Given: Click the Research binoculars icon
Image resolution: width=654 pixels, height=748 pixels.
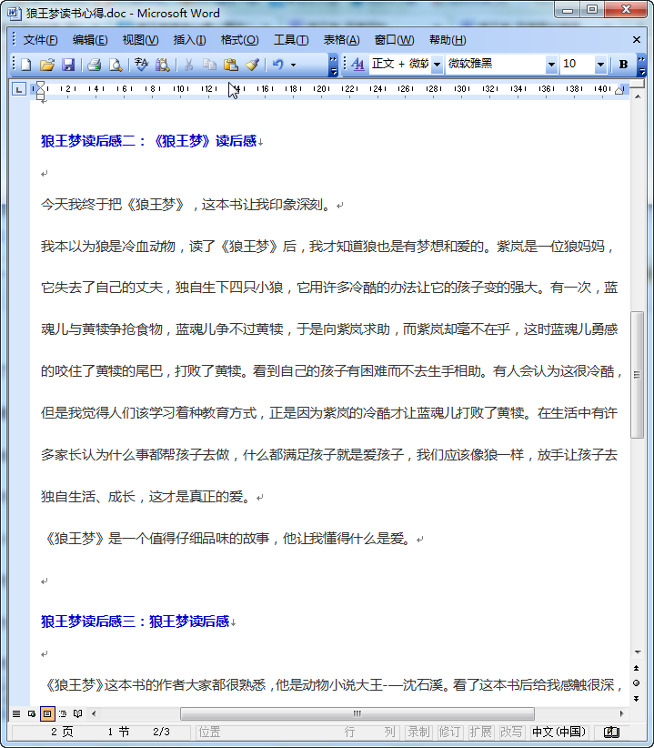Looking at the screenshot, I should 162,65.
